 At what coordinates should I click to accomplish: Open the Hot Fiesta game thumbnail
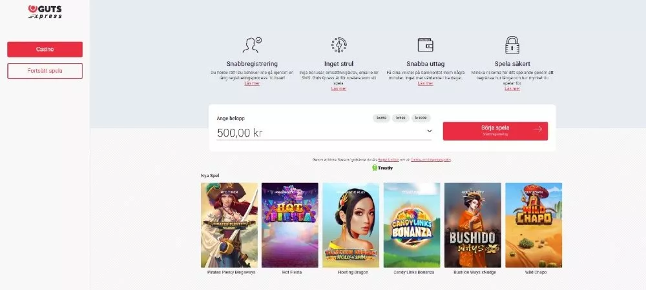[290, 225]
